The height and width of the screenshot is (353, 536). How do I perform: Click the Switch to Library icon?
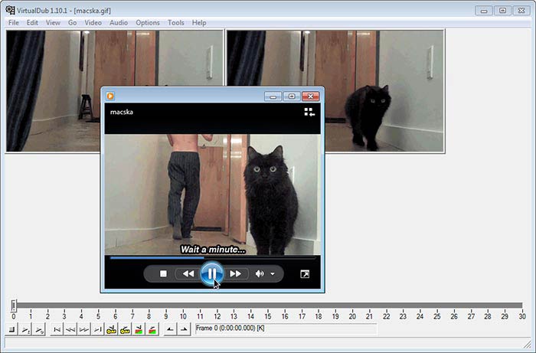pyautogui.click(x=309, y=113)
